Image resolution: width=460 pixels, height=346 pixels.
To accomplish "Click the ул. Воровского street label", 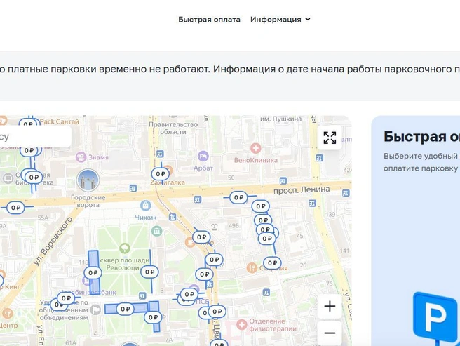I will pyautogui.click(x=53, y=241).
